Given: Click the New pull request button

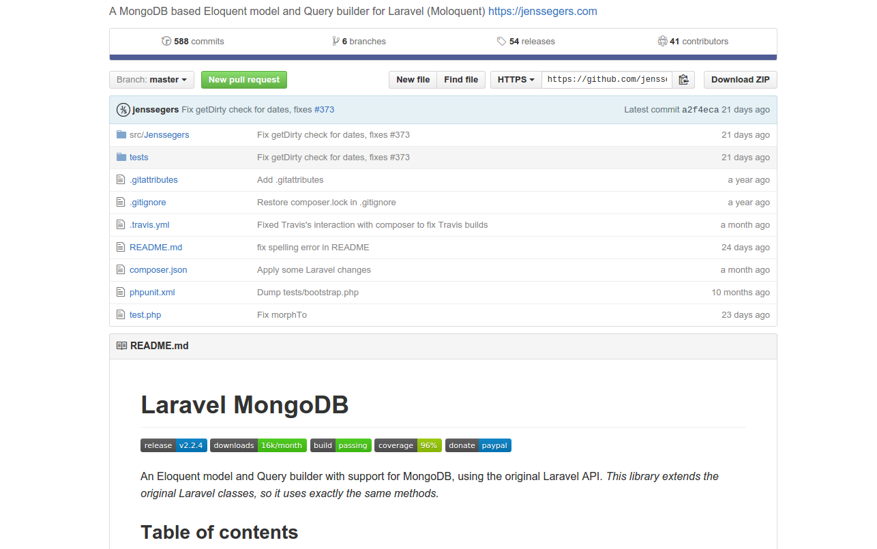Looking at the screenshot, I should [244, 80].
